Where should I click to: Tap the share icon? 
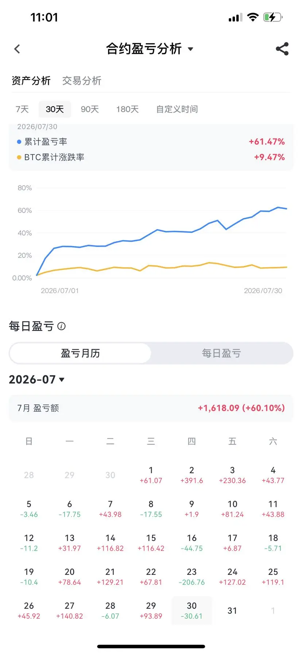pos(282,49)
